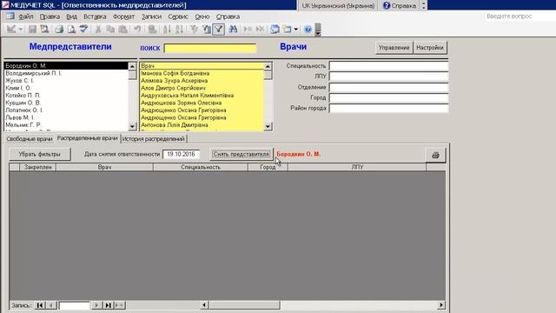Click down arrow of doctors list scrollbar

[x=268, y=126]
